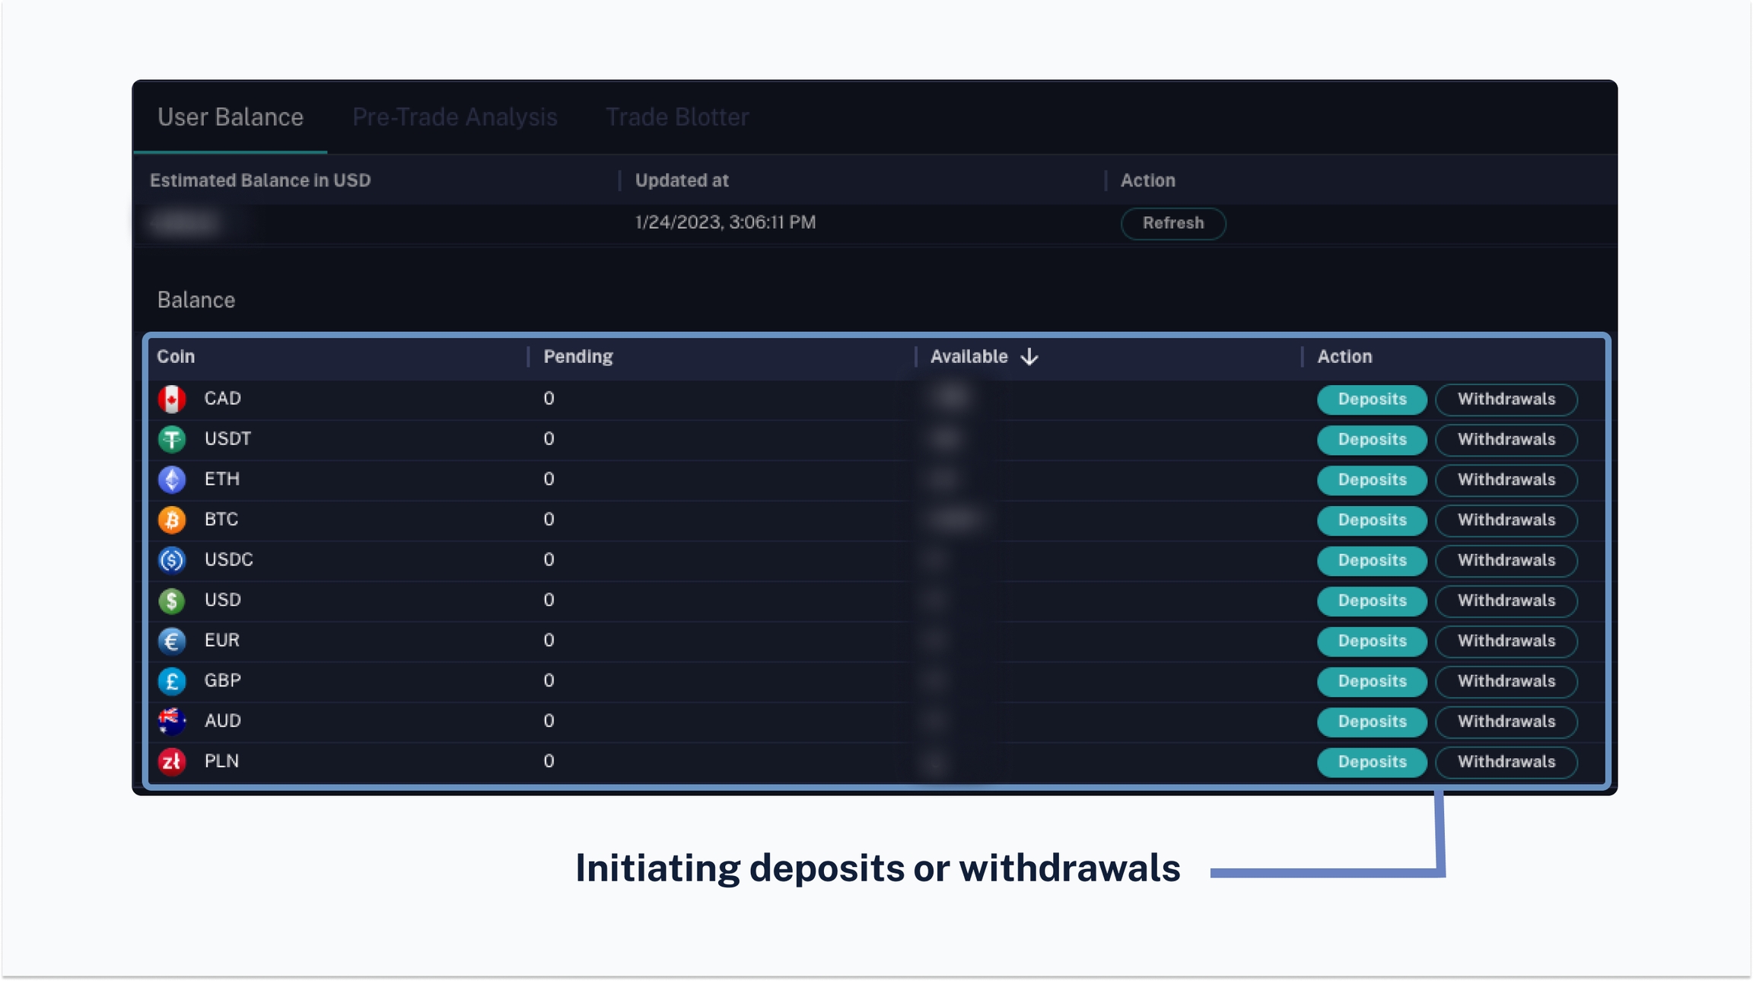
Task: Click the EUR euro coin icon
Action: pyautogui.click(x=172, y=641)
